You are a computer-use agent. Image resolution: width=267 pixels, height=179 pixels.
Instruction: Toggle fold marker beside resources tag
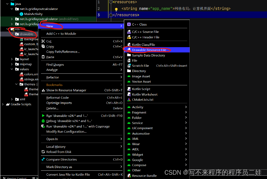coord(111,2)
